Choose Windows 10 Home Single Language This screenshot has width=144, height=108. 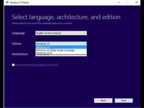coord(61,50)
